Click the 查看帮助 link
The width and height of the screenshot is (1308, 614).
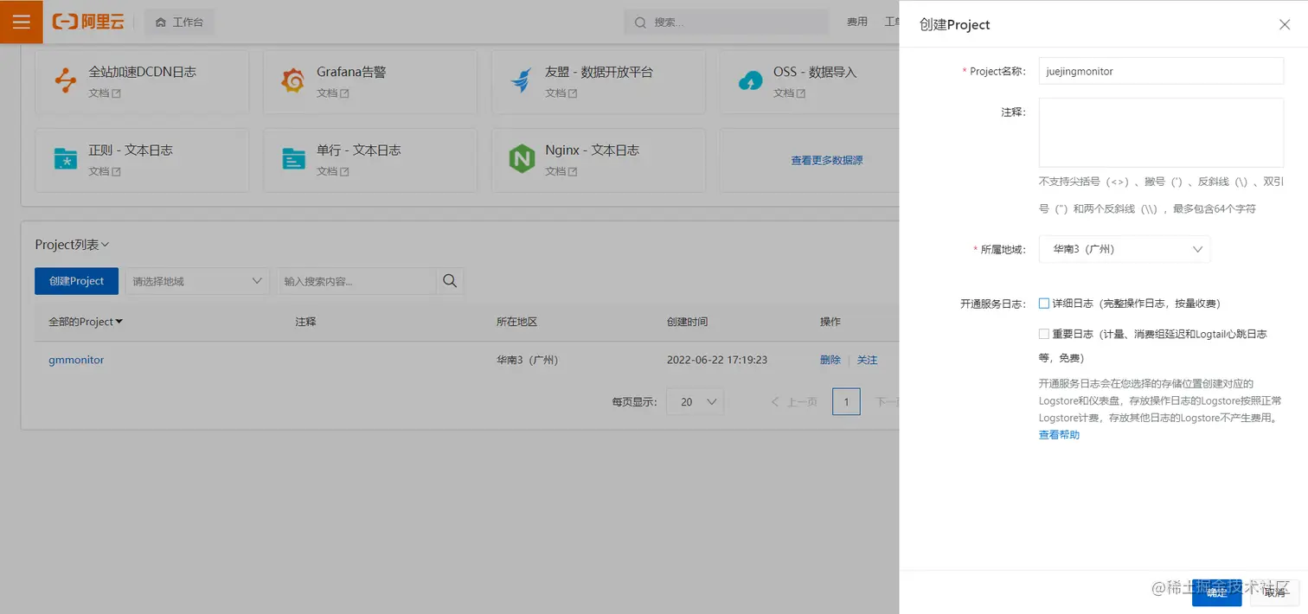click(x=1059, y=435)
